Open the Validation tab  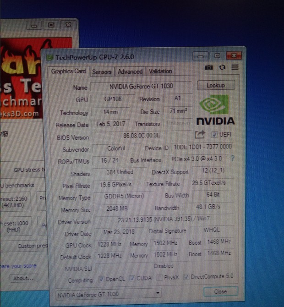pyautogui.click(x=160, y=71)
